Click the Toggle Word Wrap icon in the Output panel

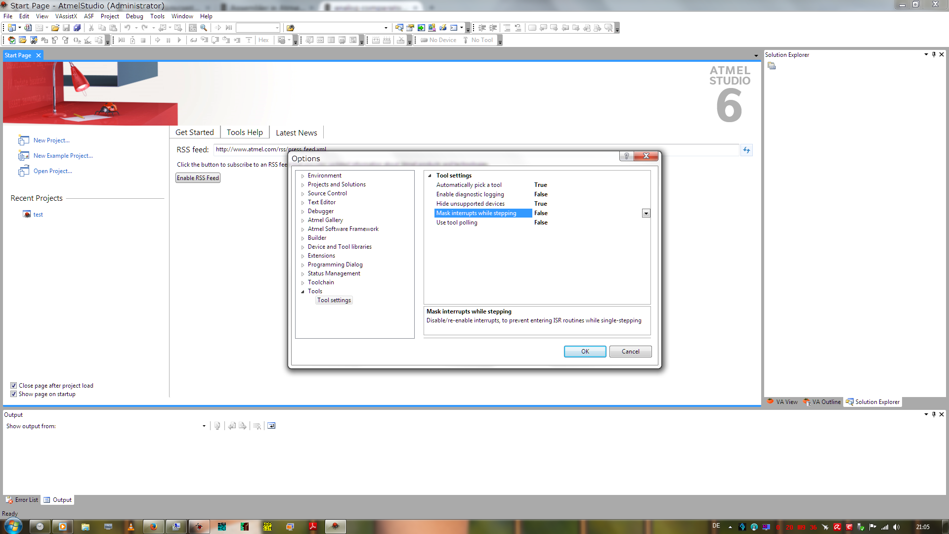(x=271, y=426)
